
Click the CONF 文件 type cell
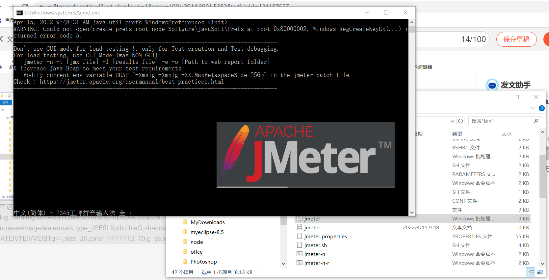pos(464,201)
